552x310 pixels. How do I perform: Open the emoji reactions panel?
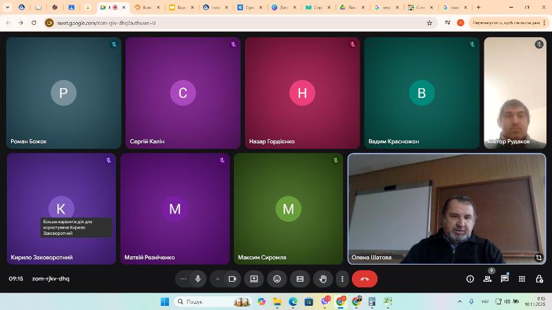coord(277,279)
